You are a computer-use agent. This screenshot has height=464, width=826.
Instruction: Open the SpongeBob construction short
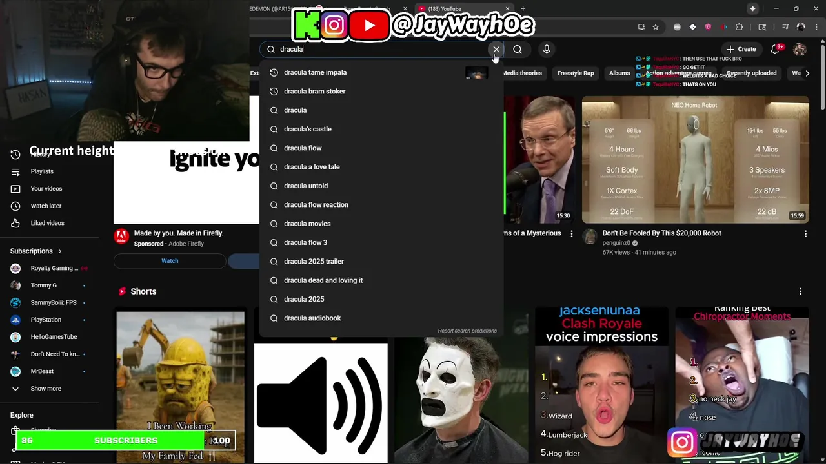(x=180, y=387)
